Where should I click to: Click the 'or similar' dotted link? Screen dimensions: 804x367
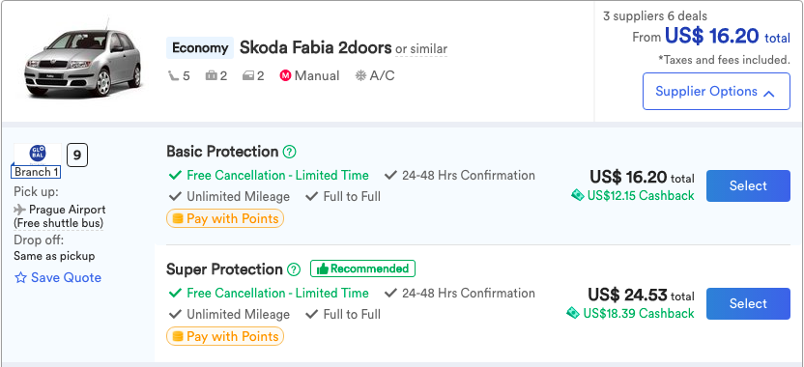421,49
